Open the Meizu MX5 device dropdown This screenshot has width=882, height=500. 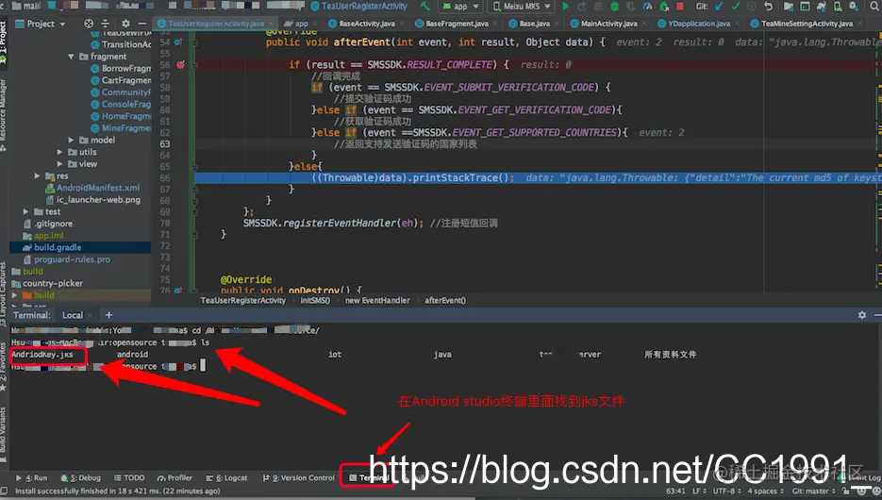[x=522, y=7]
